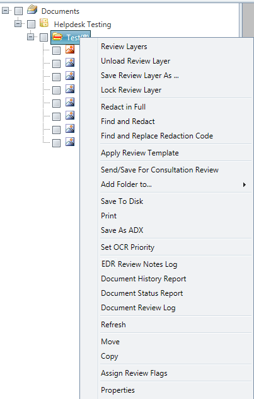Click the second document image icon
Image resolution: width=254 pixels, height=399 pixels.
coord(70,62)
